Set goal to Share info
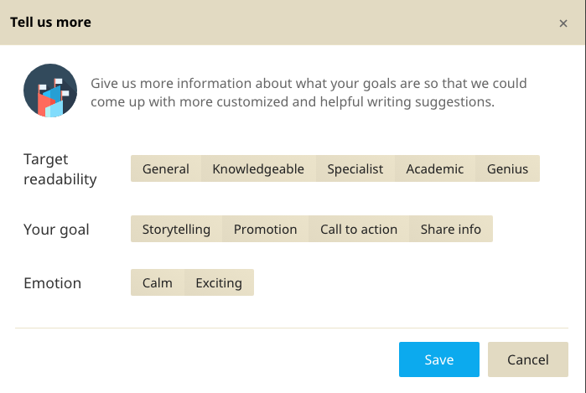Image resolution: width=586 pixels, height=393 pixels. [451, 229]
